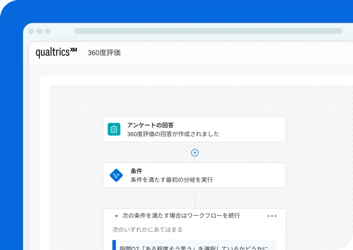Click the teal clipboard survey response icon
This screenshot has height=250, width=353.
114,129
